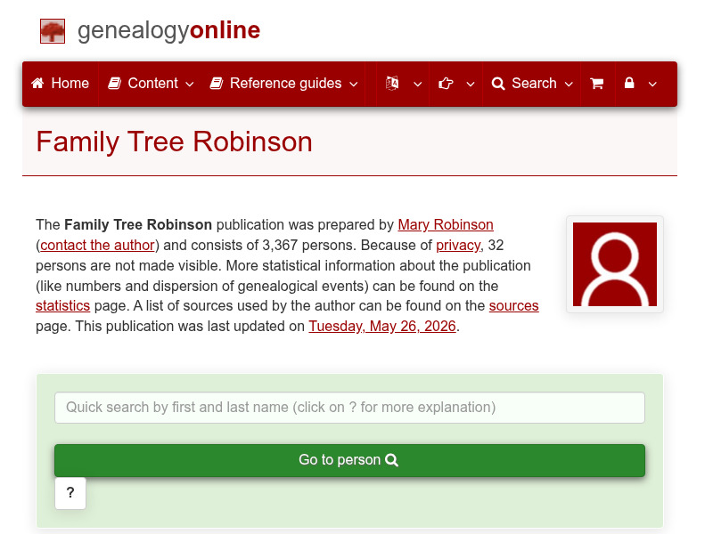Expand the language dropdown chevron
This screenshot has height=534, width=713.
pyautogui.click(x=417, y=84)
